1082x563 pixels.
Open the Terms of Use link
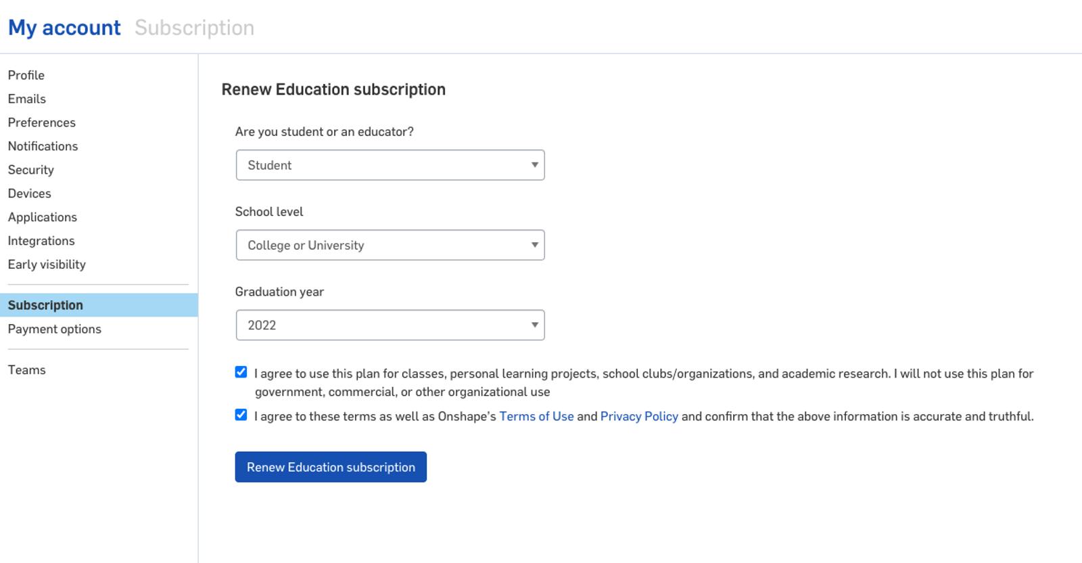[536, 416]
